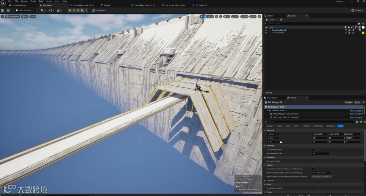Click the yellow LVL_BlockOut color swatch

363,33
